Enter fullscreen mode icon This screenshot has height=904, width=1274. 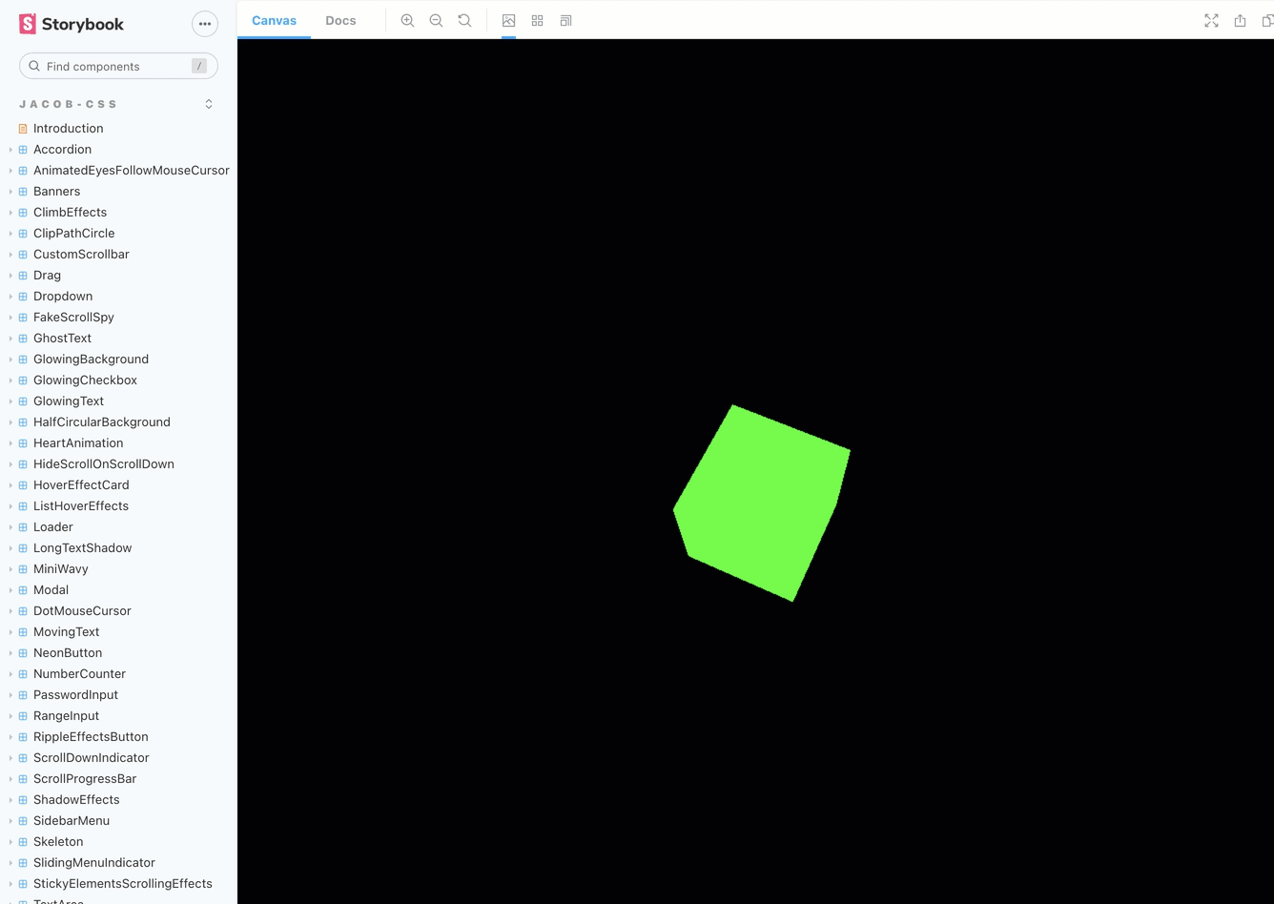tap(1211, 20)
